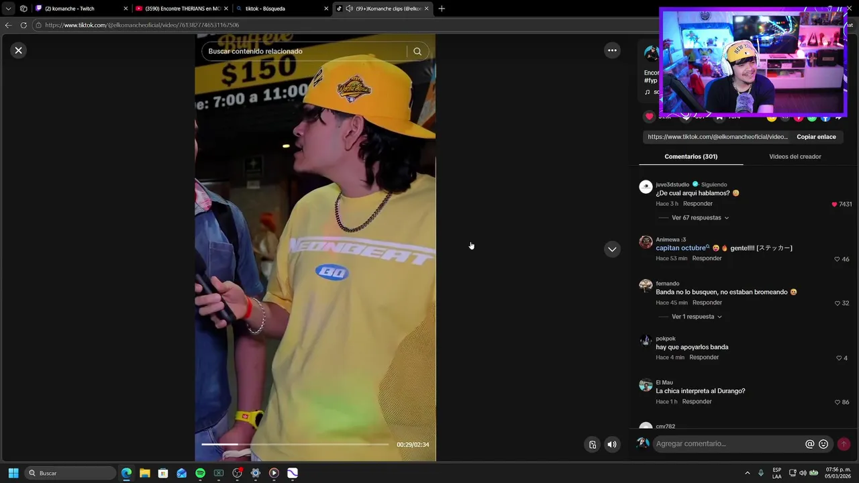Click the red post comment arrow button
The image size is (859, 483).
click(844, 444)
